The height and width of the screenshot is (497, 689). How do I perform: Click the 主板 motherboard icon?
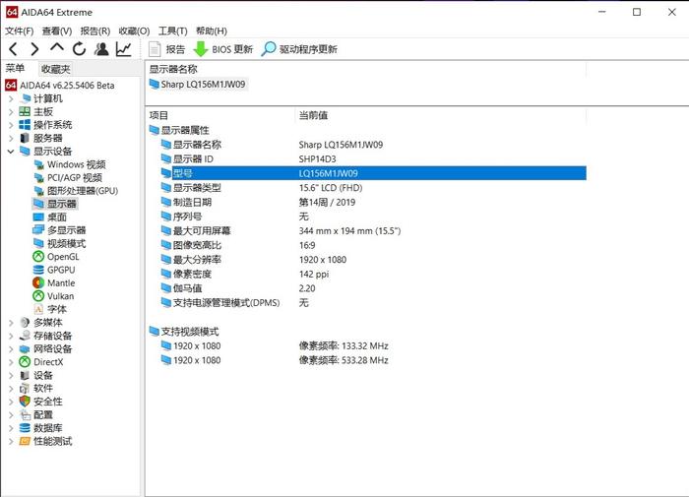[25, 111]
